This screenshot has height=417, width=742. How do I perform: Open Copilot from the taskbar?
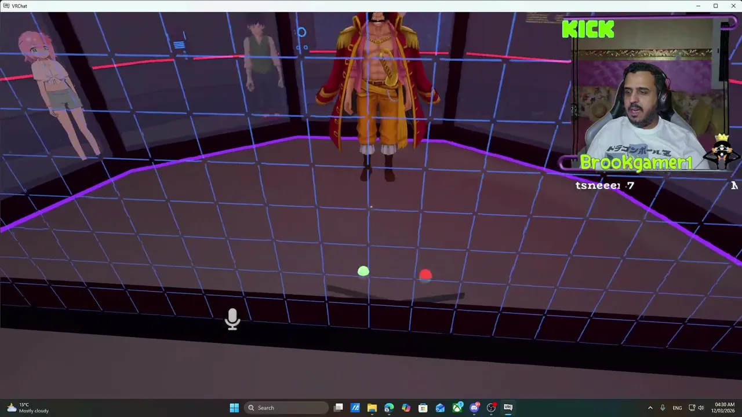(x=406, y=408)
